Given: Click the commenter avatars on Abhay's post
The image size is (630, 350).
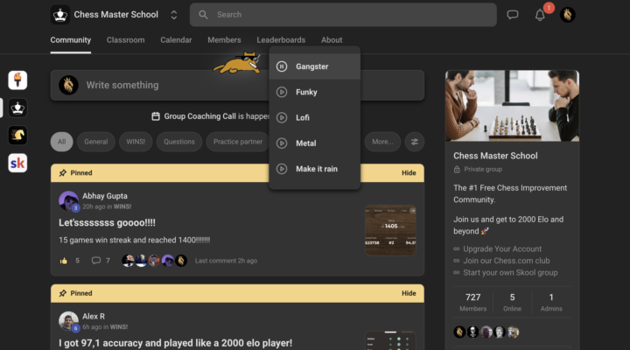Looking at the screenshot, I should [154, 261].
